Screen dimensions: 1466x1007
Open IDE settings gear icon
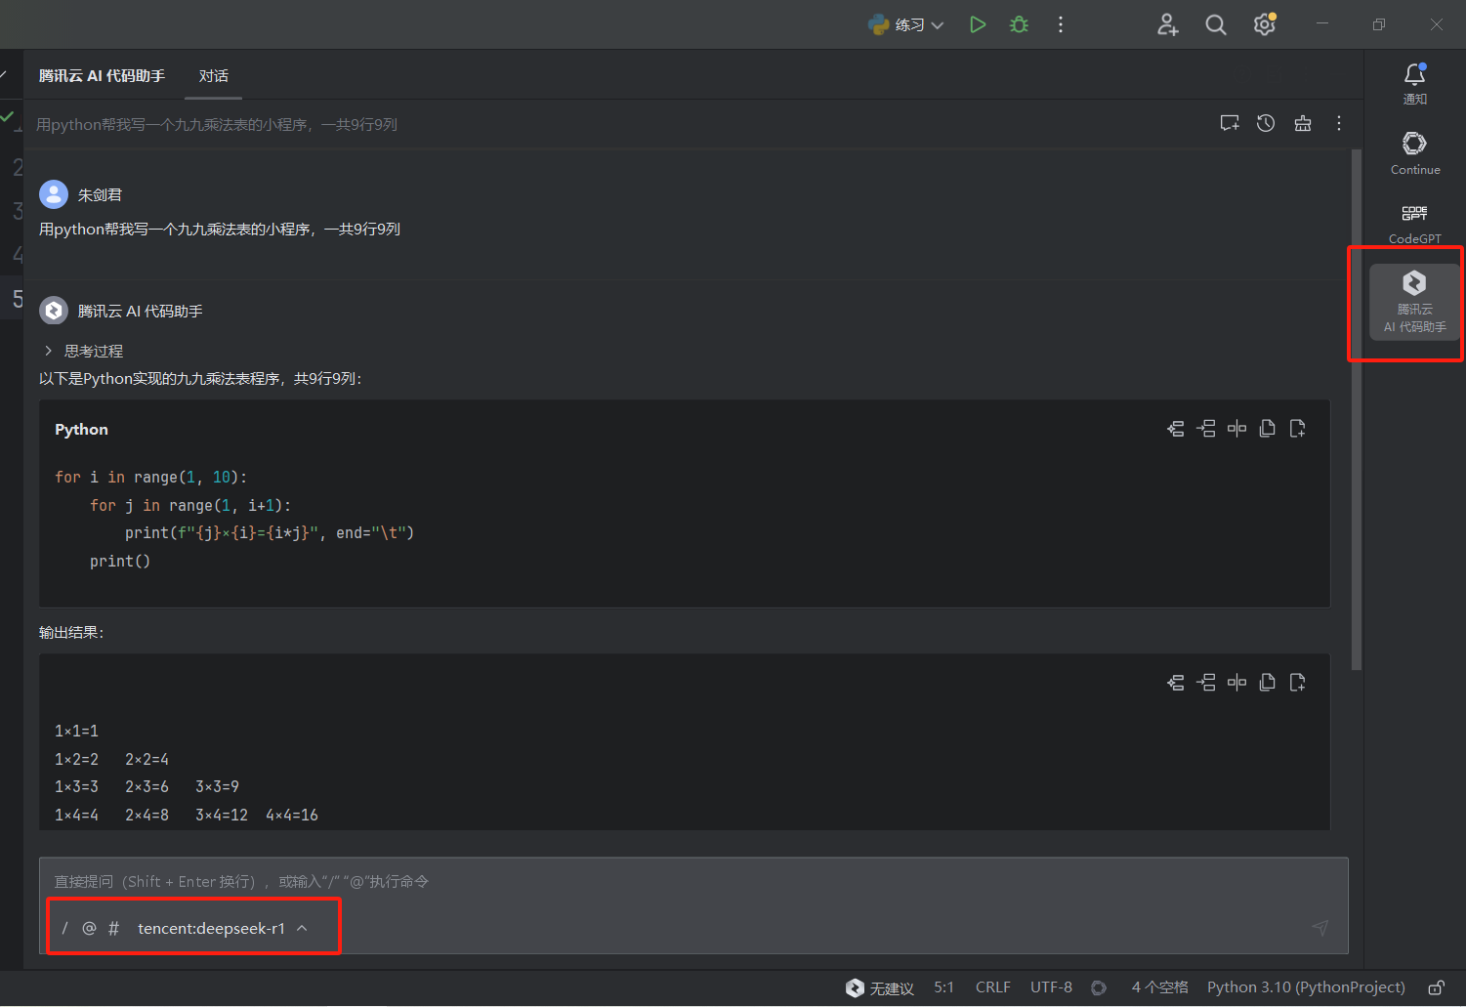pos(1265,24)
